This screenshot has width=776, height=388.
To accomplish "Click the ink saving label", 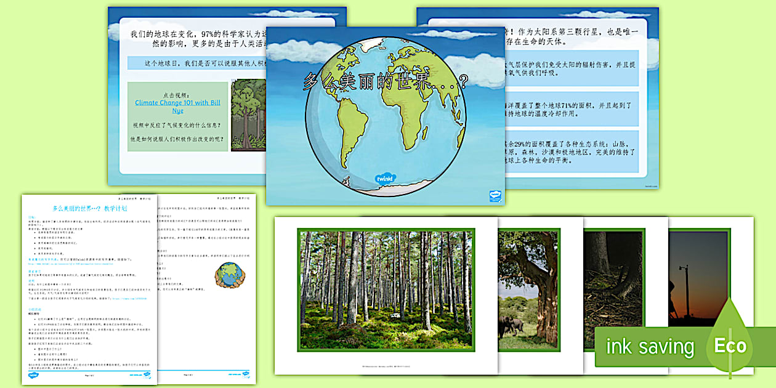I will pyautogui.click(x=650, y=347).
